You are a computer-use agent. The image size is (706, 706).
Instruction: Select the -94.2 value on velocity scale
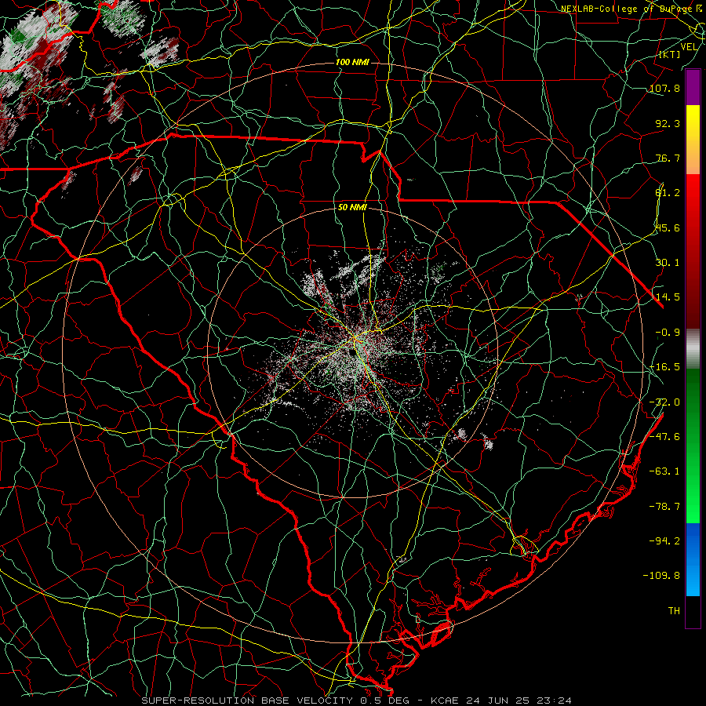tap(664, 540)
